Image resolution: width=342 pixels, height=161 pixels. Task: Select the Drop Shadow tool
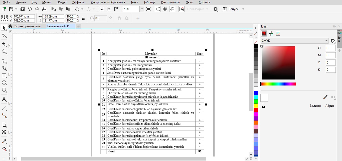[x=4, y=125]
